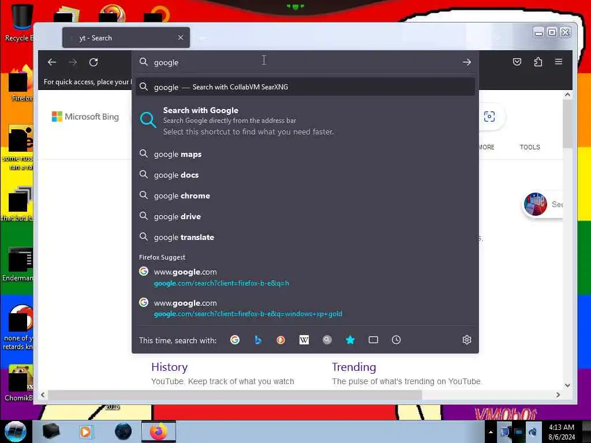Open the media player taskbar icon
The image size is (591, 443).
pos(85,431)
